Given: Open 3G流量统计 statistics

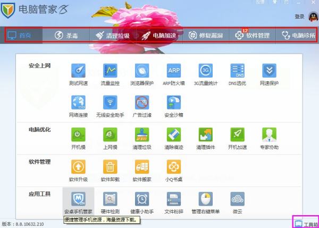Looking at the screenshot, I should pyautogui.click(x=206, y=74).
